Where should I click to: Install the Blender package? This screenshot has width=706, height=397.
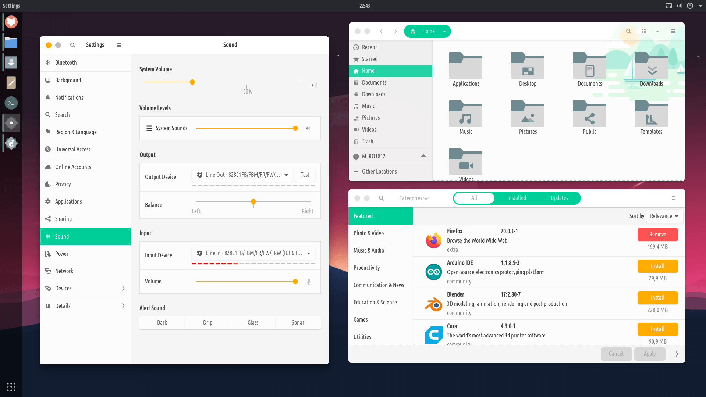tap(657, 298)
